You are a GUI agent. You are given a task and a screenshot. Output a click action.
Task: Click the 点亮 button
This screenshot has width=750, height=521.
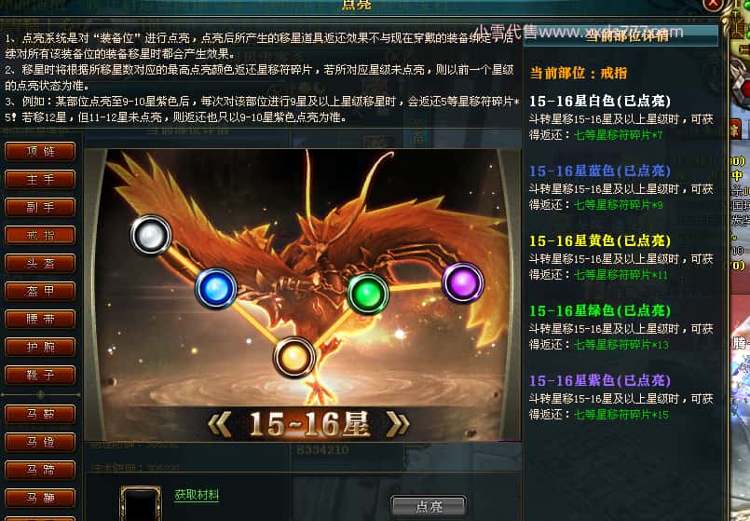point(428,506)
